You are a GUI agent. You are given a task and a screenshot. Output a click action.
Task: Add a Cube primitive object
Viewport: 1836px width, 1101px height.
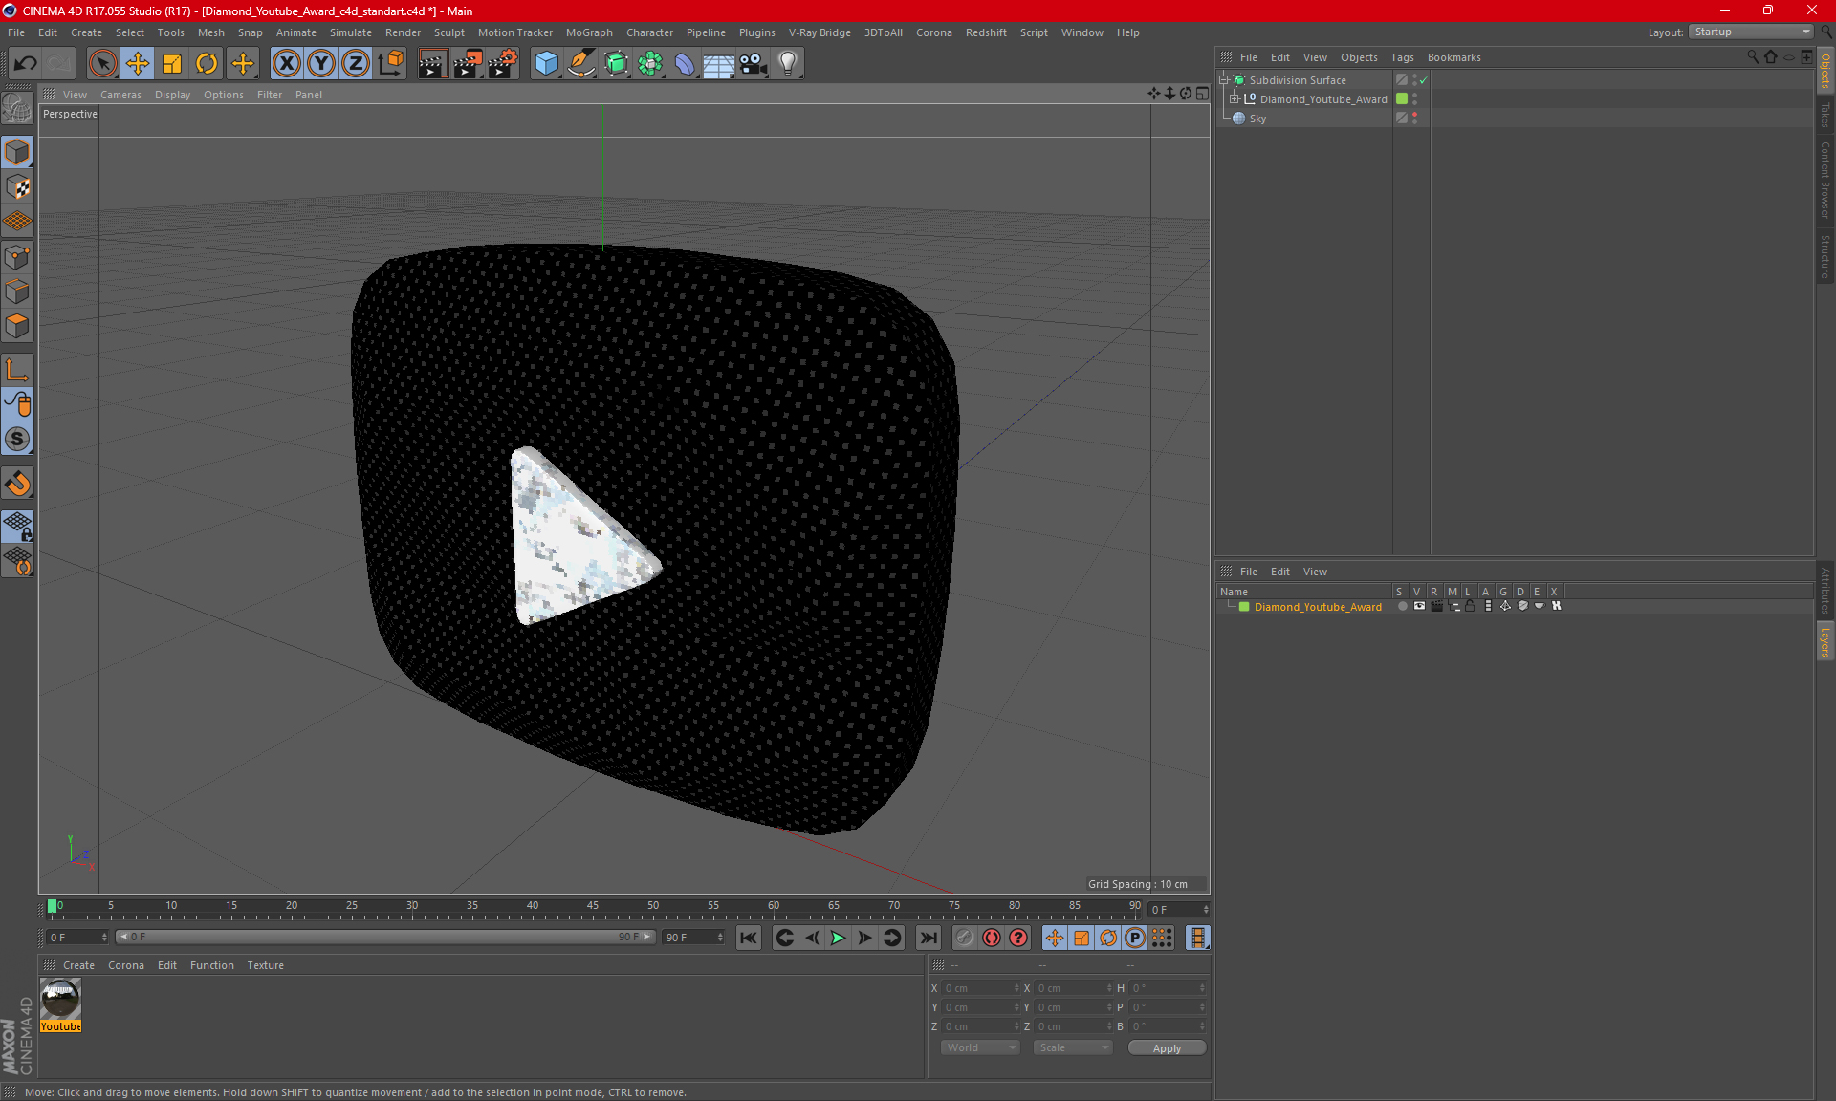coord(546,64)
